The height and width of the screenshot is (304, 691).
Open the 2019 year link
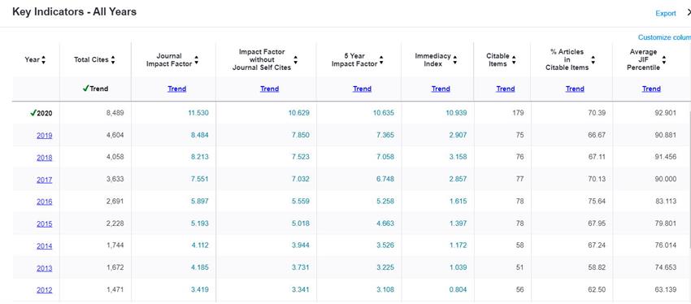pyautogui.click(x=45, y=136)
